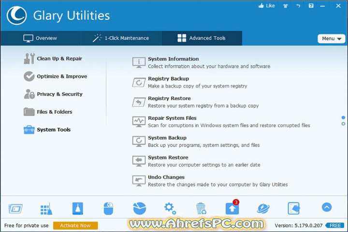Image resolution: width=348 pixels, height=232 pixels.
Task: Open the Startup Manager icon in bottom toolbar
Action: tap(15, 208)
